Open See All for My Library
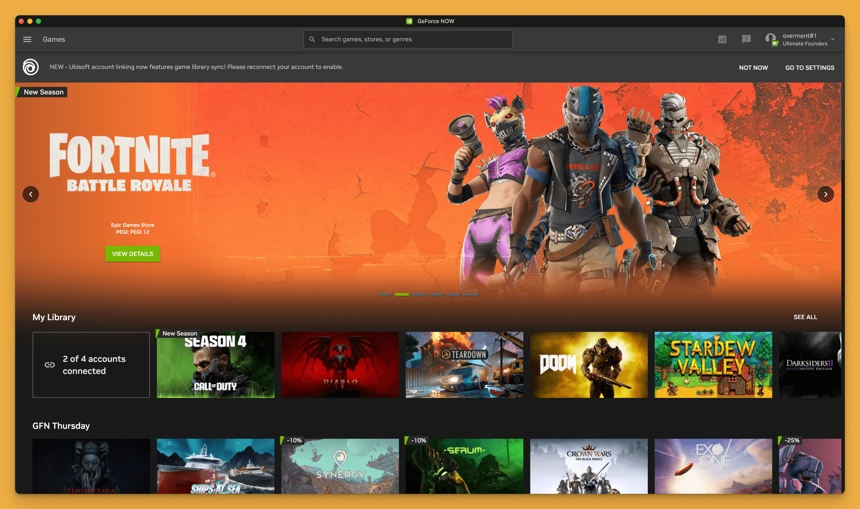Viewport: 860px width, 509px height. coord(805,317)
